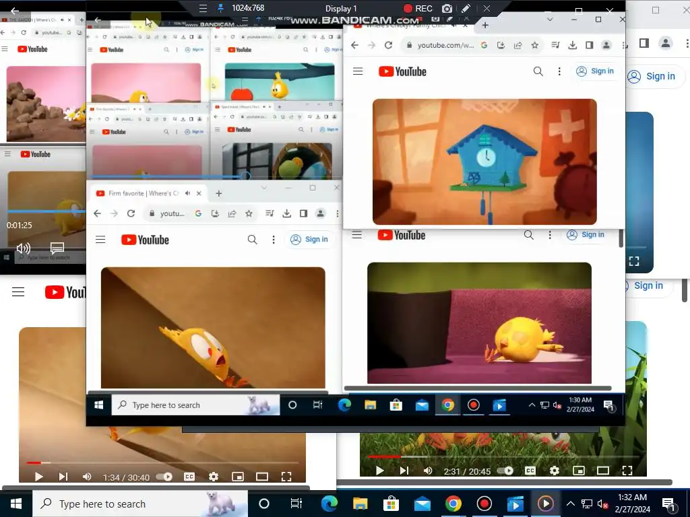
Task: Open new tab in Firm favorite window
Action: pos(219,193)
